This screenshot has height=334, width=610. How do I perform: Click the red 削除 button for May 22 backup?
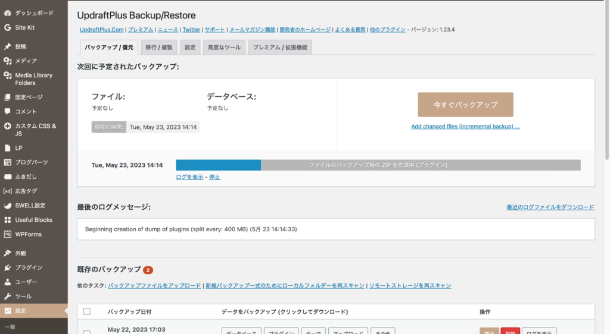(510, 331)
